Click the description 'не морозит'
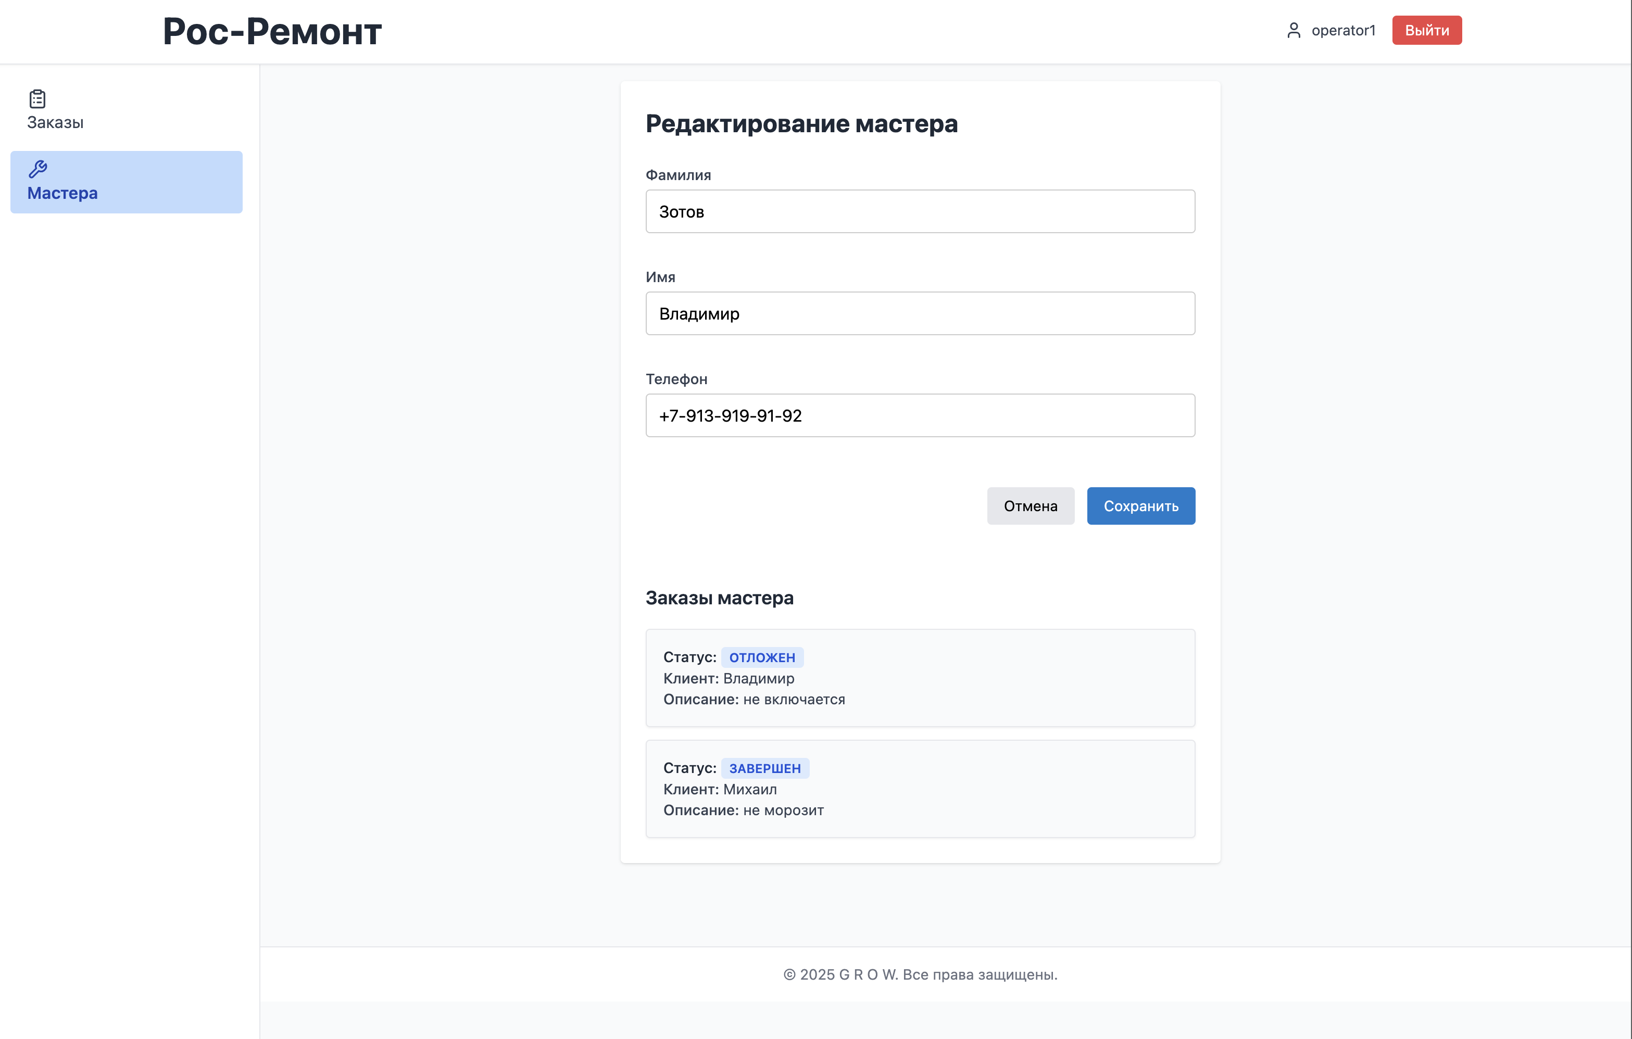This screenshot has width=1632, height=1039. [784, 810]
